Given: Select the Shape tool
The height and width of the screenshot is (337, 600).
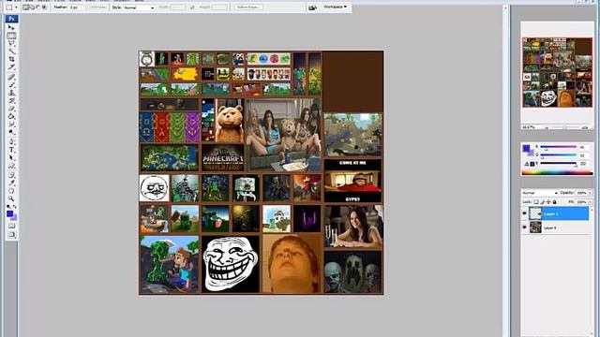Looking at the screenshot, I should tap(11, 166).
